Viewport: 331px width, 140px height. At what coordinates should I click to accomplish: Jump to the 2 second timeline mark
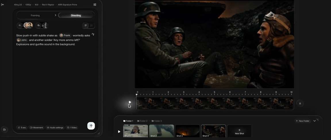click(x=168, y=92)
